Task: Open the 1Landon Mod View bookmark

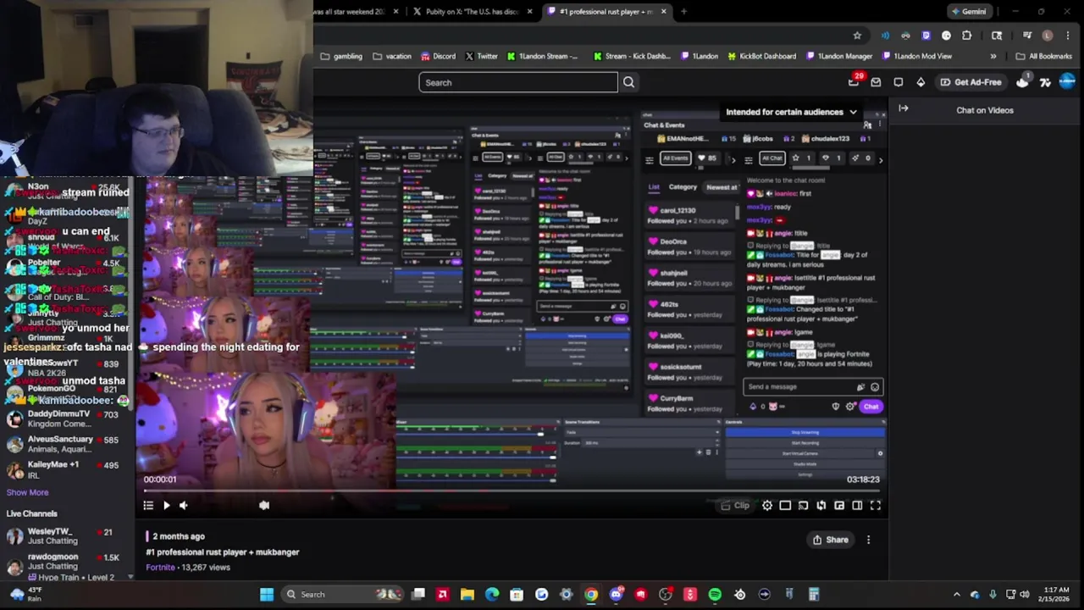Action: pyautogui.click(x=917, y=57)
